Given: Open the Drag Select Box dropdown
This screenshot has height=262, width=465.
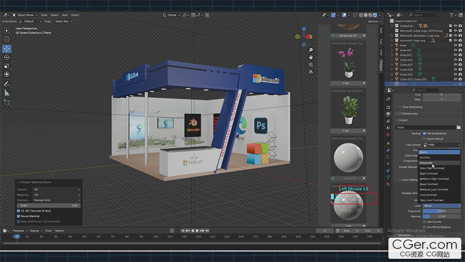Looking at the screenshot, I should (63, 21).
